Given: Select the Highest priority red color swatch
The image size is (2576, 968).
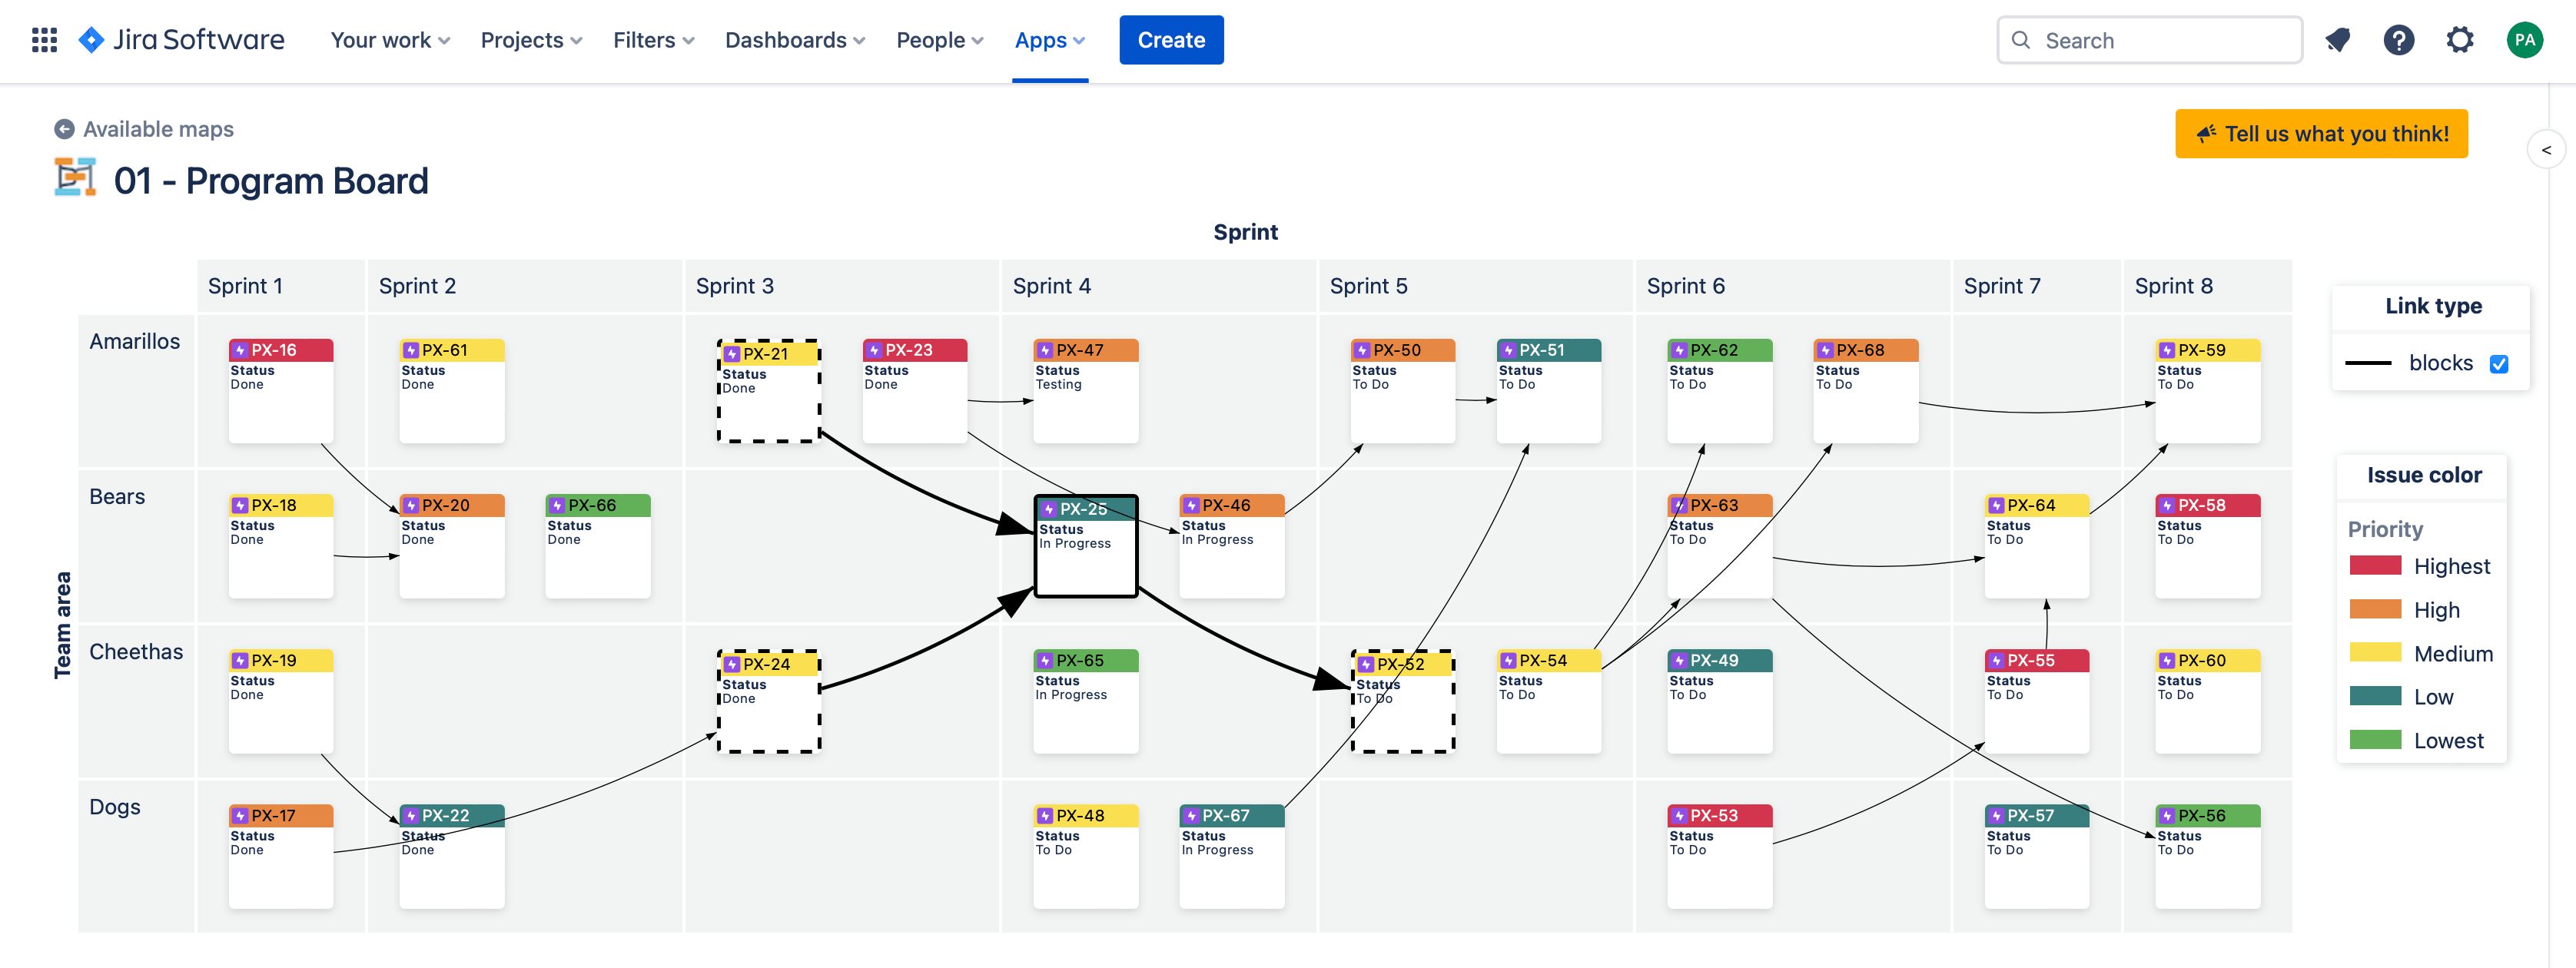Looking at the screenshot, I should [x=2376, y=566].
